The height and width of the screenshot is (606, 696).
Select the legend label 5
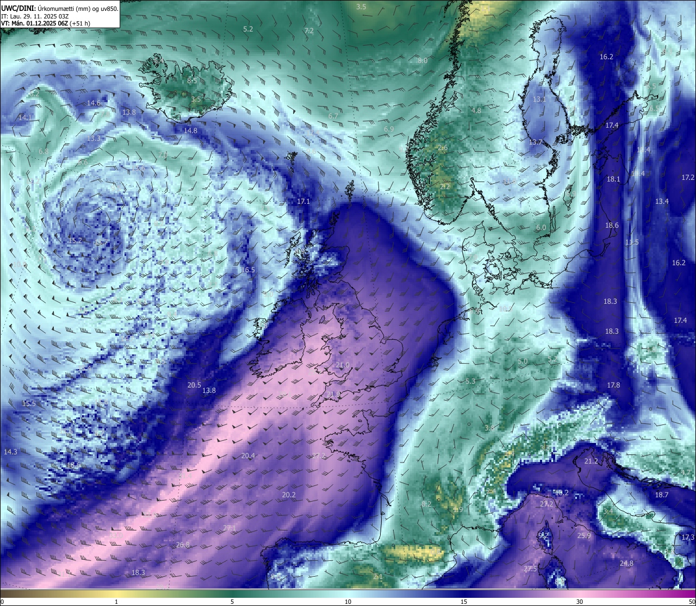coord(232,602)
